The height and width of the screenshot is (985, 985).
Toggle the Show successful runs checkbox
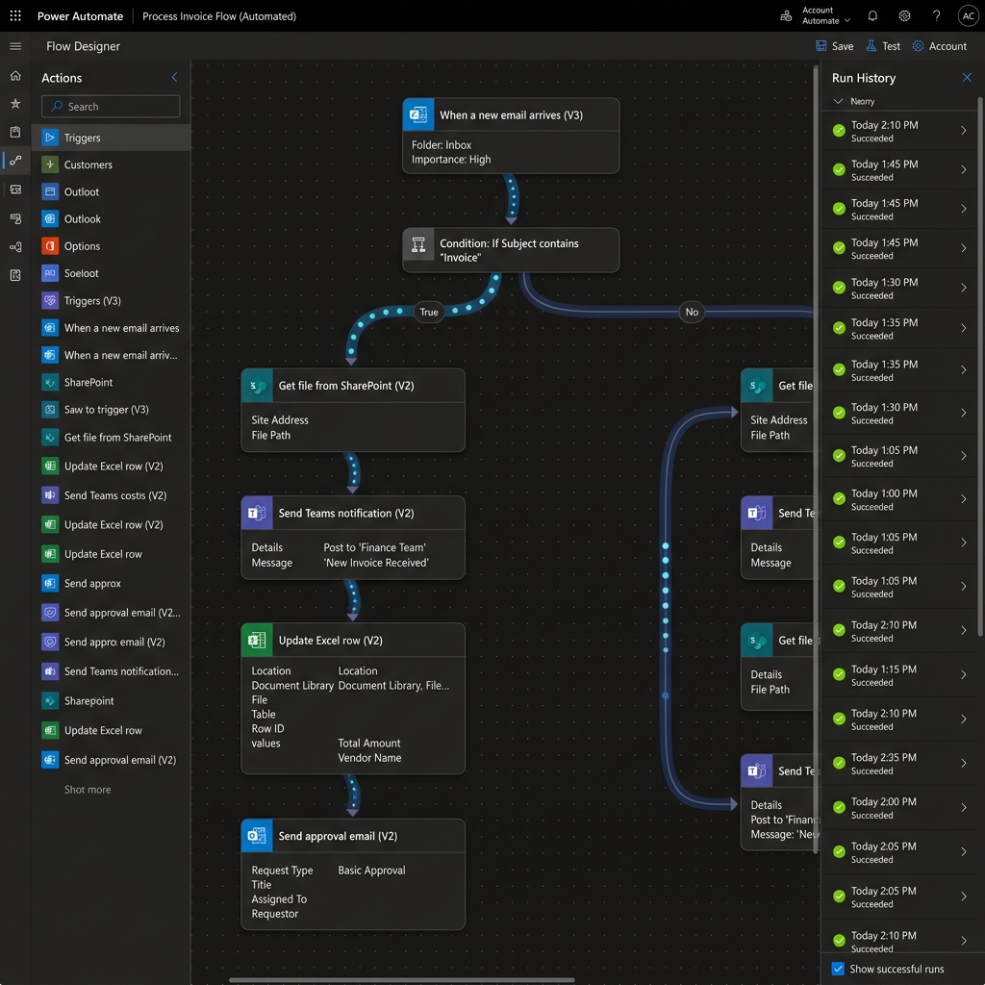838,969
